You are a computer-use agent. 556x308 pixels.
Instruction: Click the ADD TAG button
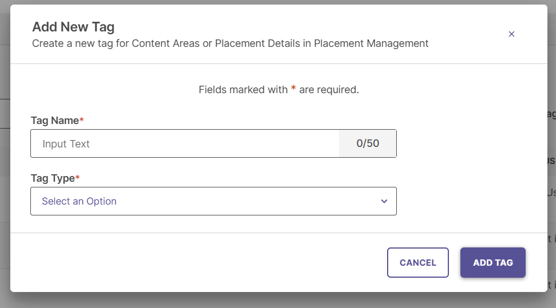tap(493, 262)
